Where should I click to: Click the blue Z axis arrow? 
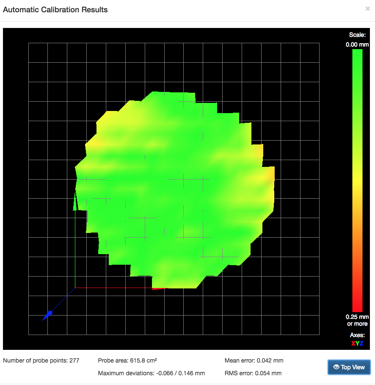[x=49, y=313]
